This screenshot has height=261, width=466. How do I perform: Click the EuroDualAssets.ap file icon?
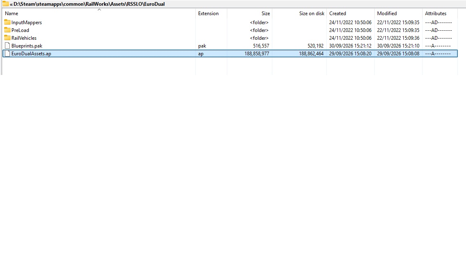pyautogui.click(x=7, y=54)
